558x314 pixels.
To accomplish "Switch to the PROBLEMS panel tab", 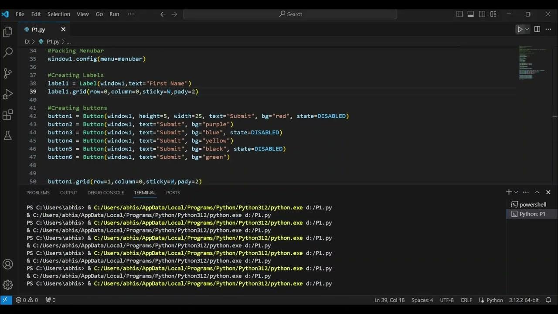I will click(x=38, y=192).
